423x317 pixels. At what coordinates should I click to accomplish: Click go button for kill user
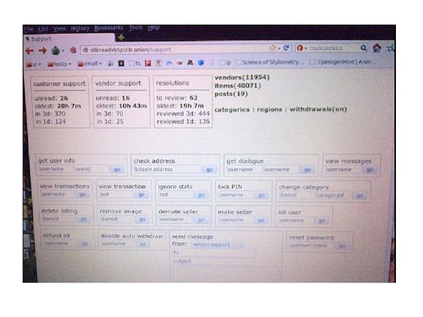322,221
